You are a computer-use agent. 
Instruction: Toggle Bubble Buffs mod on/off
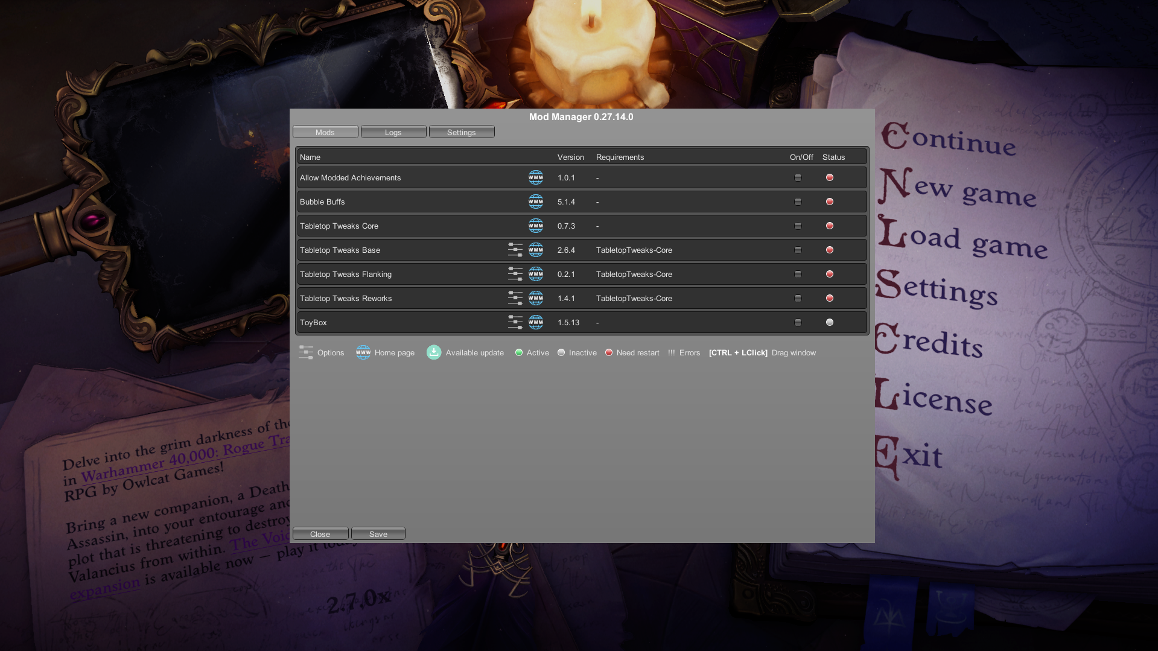click(798, 202)
